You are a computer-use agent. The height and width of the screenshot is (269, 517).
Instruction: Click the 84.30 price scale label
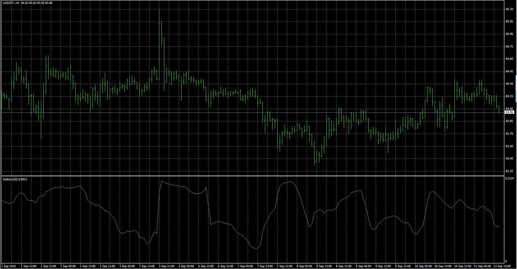[509, 84]
